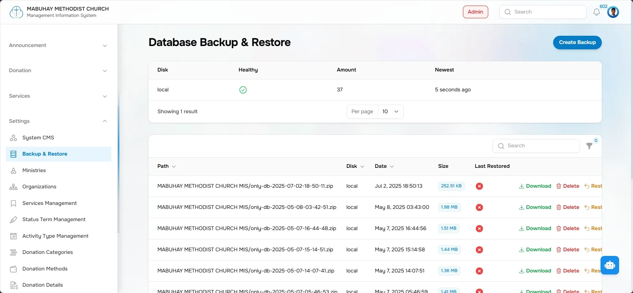The width and height of the screenshot is (633, 293).
Task: Collapse the Settings sidebar section
Action: click(x=58, y=121)
